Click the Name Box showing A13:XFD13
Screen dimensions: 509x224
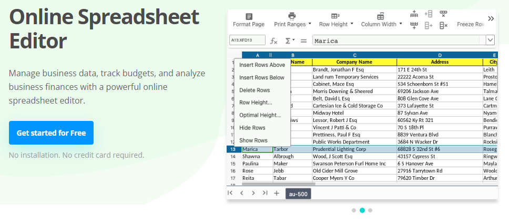[x=247, y=40]
